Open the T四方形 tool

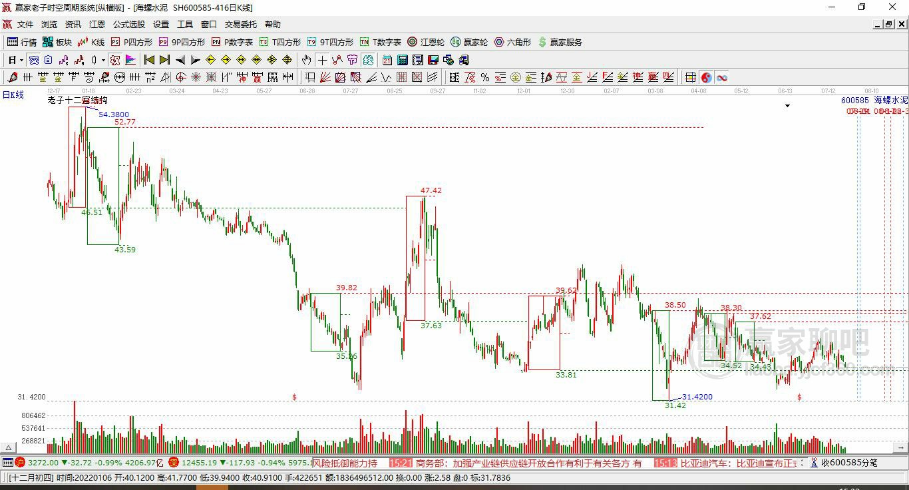[280, 42]
